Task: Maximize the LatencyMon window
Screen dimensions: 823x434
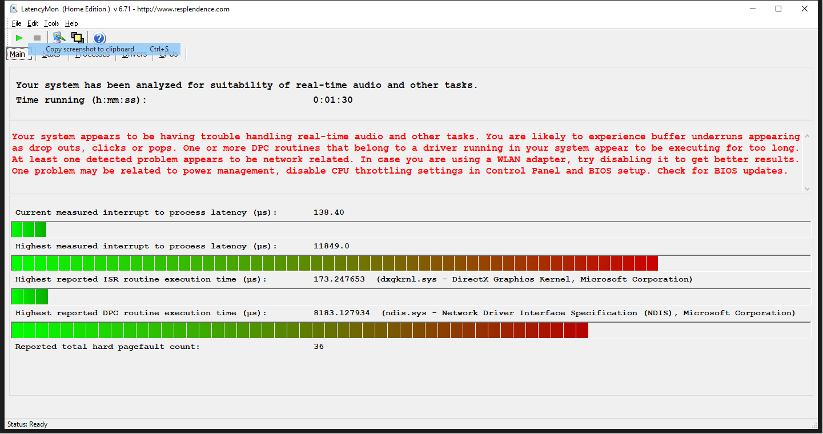Action: 778,9
